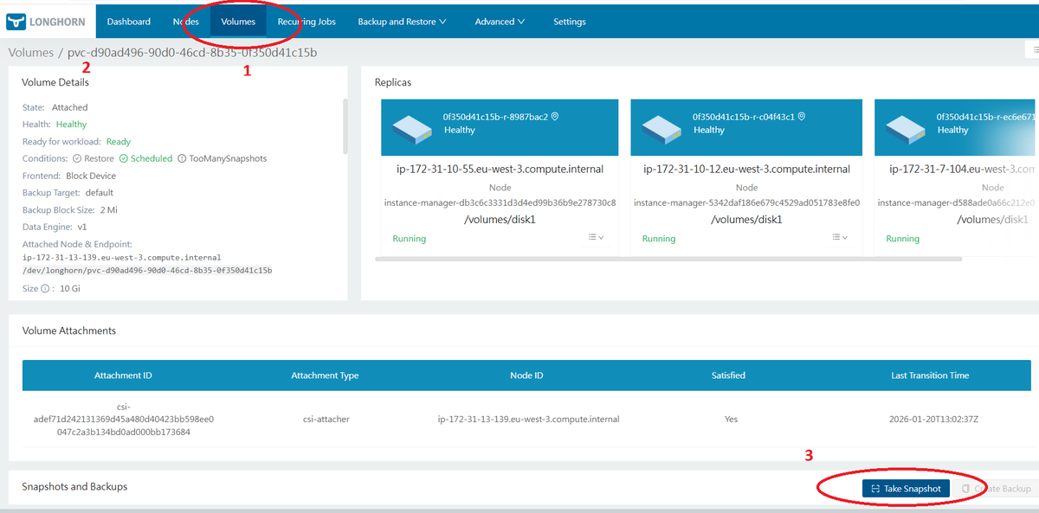Click the info icon next to Size
Image resolution: width=1039 pixels, height=513 pixels.
[44, 289]
